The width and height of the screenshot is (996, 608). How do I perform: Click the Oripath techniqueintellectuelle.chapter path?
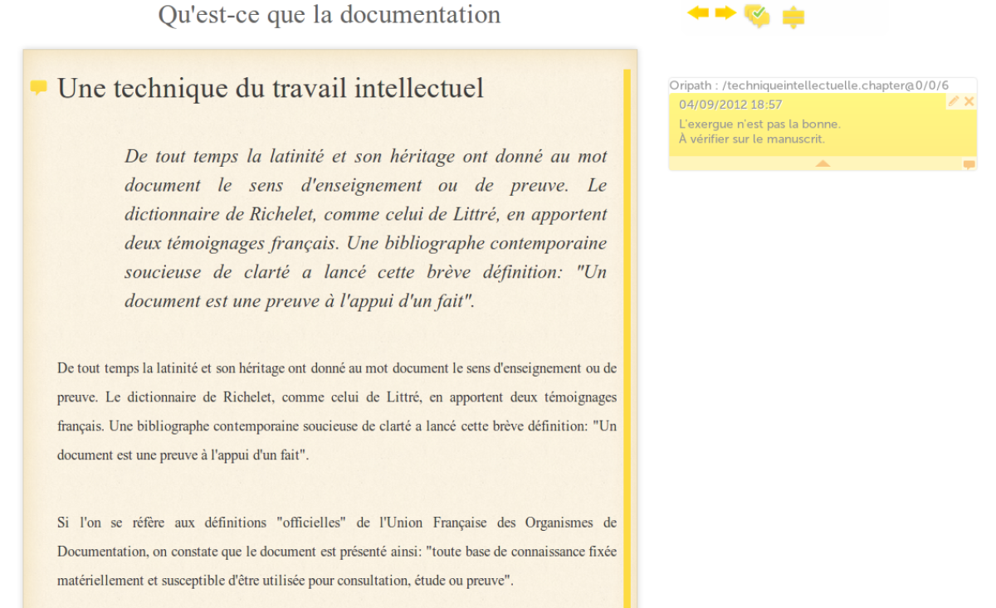coord(809,85)
